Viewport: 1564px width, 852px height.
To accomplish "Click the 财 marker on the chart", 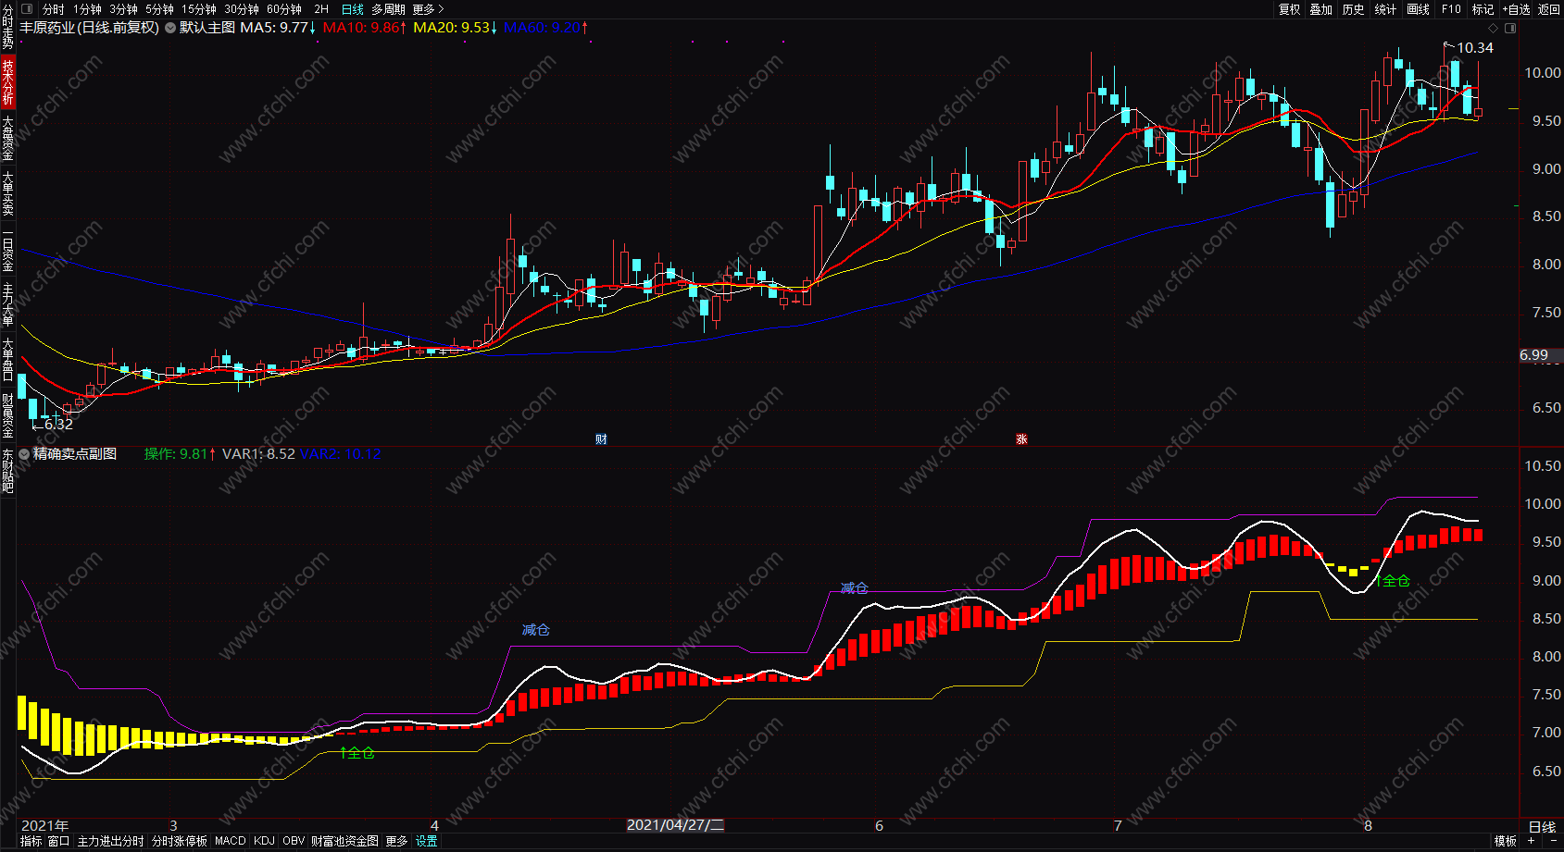I will tap(601, 439).
